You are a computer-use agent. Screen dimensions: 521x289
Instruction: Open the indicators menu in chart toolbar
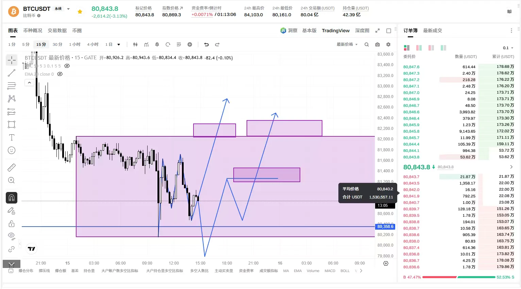point(146,44)
